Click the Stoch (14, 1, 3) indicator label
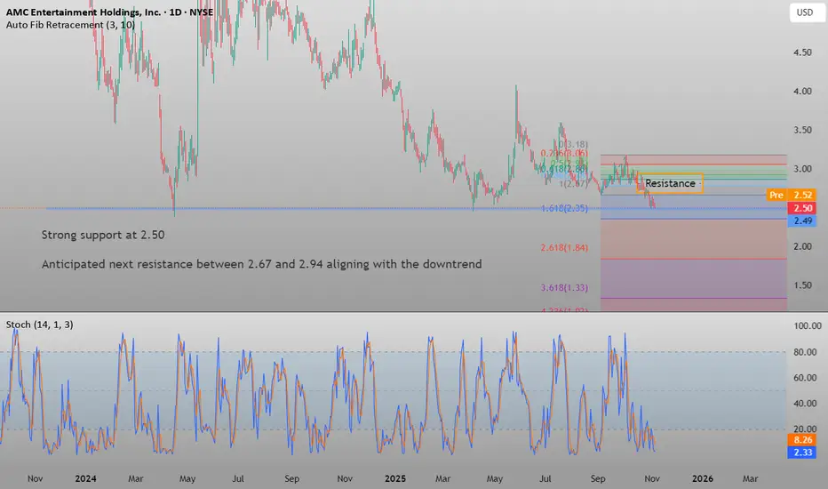The image size is (828, 489). coord(40,325)
